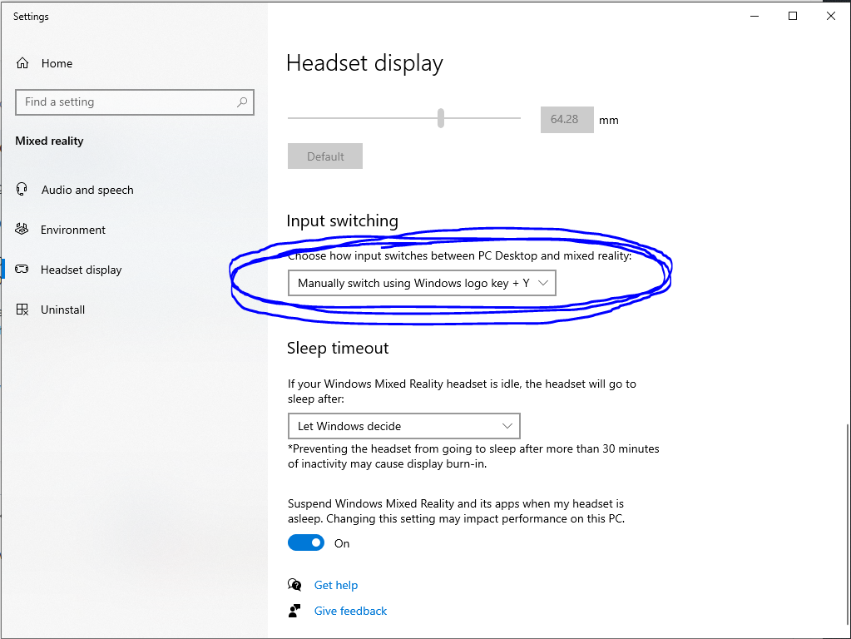The height and width of the screenshot is (639, 851).
Task: Click the Environment icon in sidebar
Action: click(x=22, y=229)
